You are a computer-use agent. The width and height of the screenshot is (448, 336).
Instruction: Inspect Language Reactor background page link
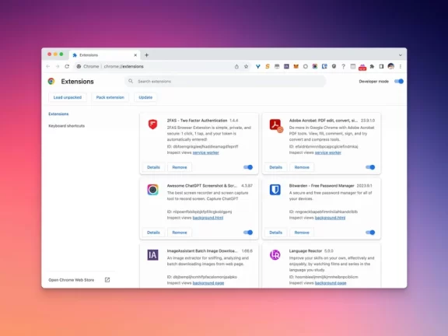331,283
